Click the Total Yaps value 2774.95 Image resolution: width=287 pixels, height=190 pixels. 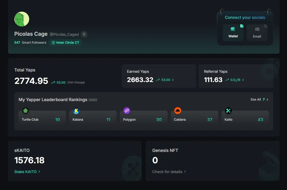click(x=31, y=81)
